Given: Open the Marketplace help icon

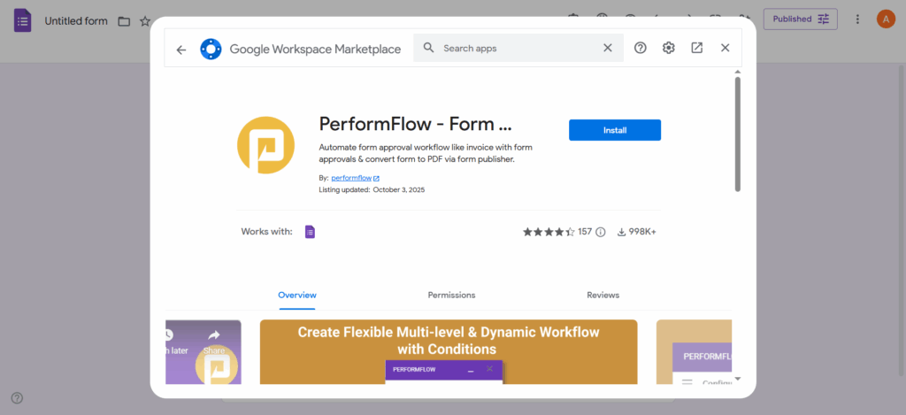Looking at the screenshot, I should tap(641, 48).
